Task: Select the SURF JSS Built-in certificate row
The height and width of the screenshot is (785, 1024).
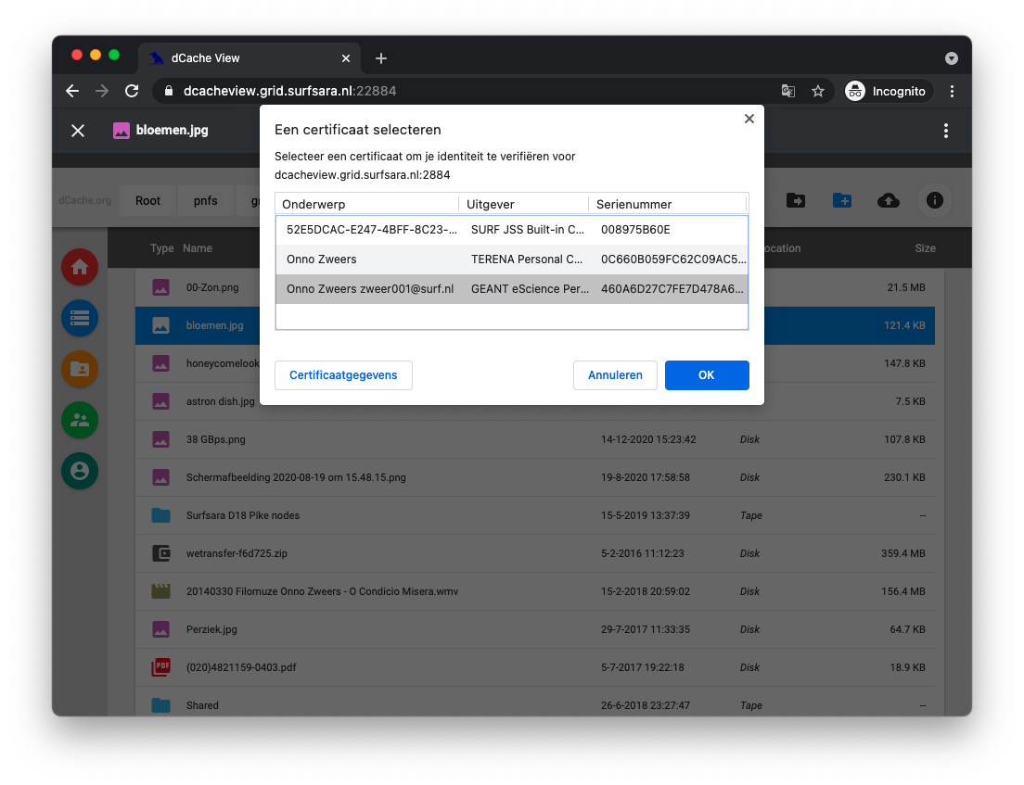Action: point(512,230)
